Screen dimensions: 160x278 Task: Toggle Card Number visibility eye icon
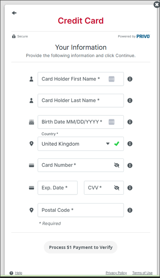pos(117,165)
